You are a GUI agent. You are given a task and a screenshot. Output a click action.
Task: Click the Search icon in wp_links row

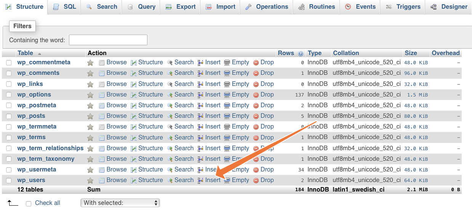[170, 84]
